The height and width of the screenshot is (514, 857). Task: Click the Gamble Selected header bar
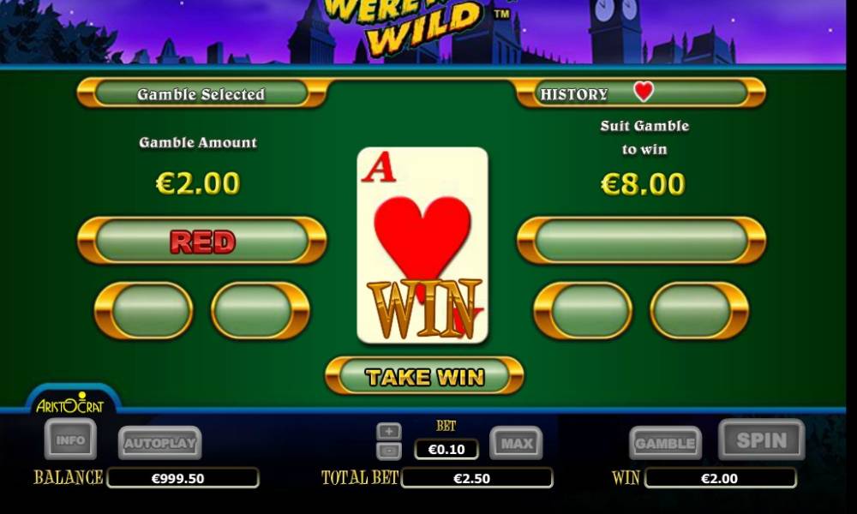point(202,93)
